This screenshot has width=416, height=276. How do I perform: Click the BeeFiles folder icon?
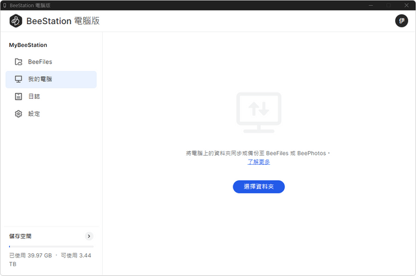pyautogui.click(x=18, y=62)
